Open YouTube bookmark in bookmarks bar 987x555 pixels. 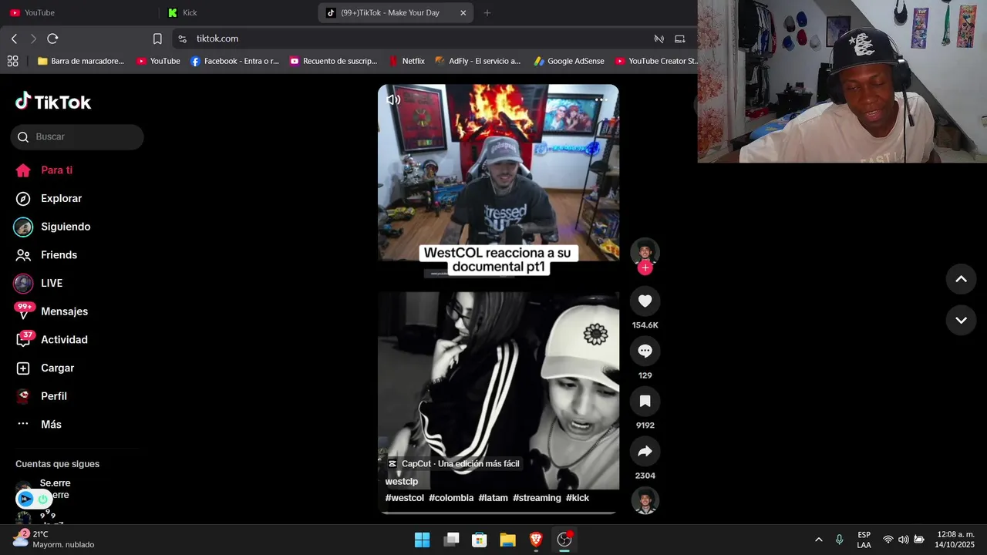pyautogui.click(x=158, y=61)
